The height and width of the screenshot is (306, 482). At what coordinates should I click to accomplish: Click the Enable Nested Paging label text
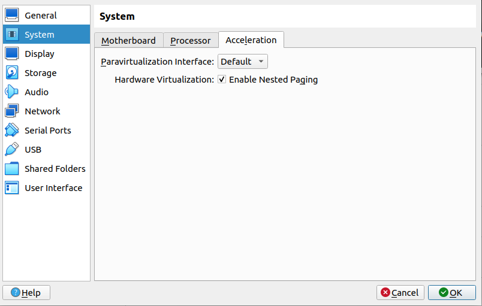pyautogui.click(x=273, y=80)
